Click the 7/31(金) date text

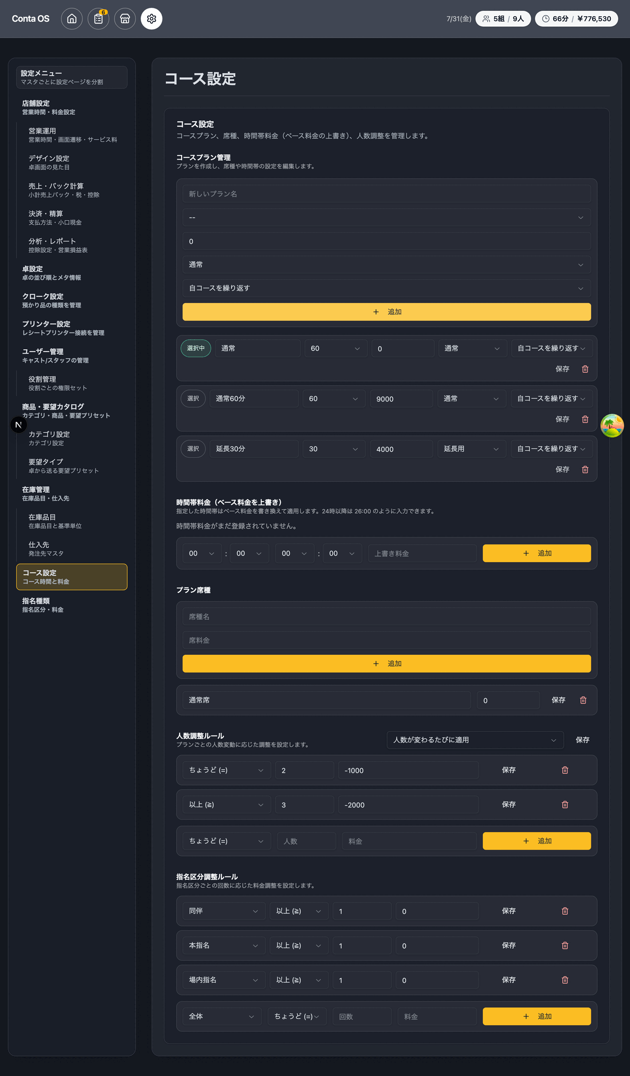point(459,19)
